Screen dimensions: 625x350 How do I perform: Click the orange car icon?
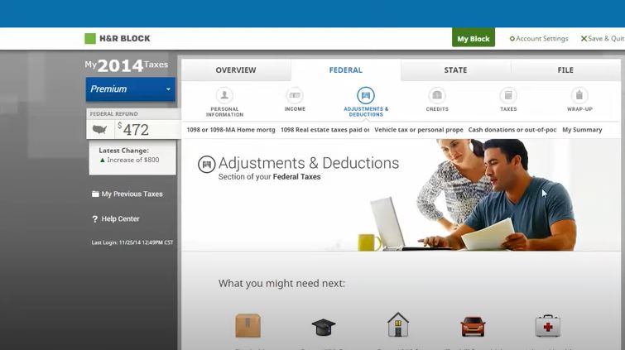(473, 327)
